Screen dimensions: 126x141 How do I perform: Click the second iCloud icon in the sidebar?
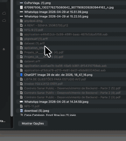4,21
